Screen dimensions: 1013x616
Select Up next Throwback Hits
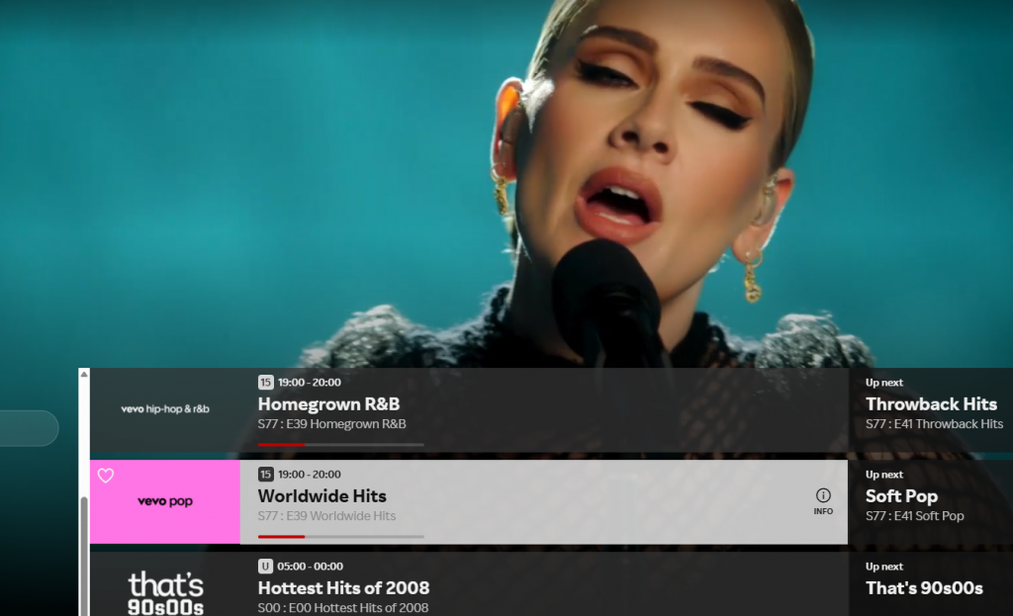[x=931, y=404]
